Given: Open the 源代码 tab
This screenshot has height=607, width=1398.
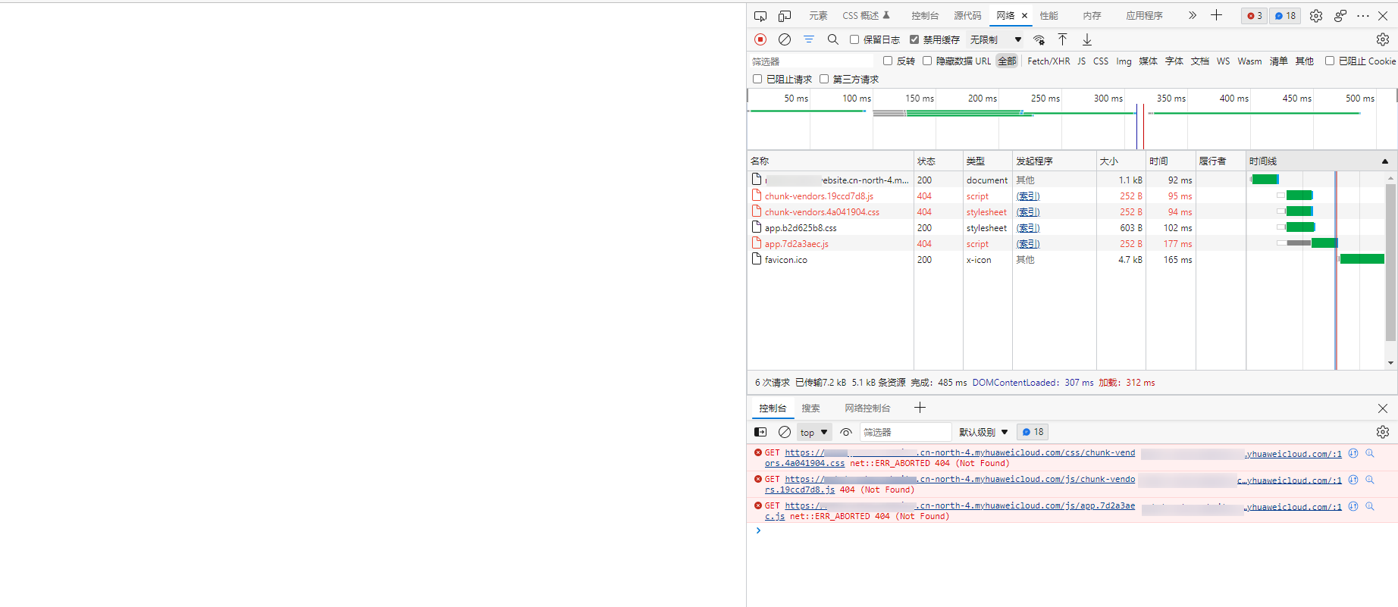Looking at the screenshot, I should point(967,16).
